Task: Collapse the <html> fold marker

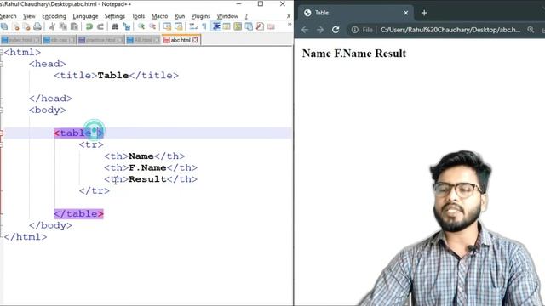Action: [2, 53]
